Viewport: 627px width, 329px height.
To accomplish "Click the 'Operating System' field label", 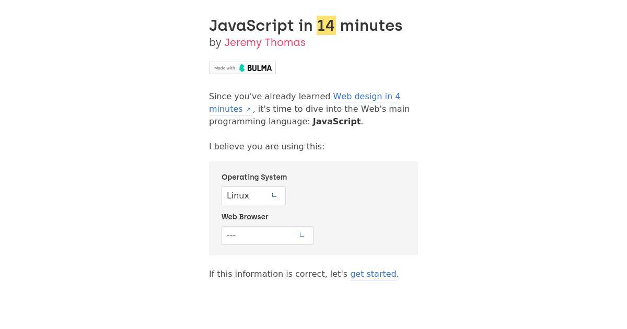I will click(254, 177).
